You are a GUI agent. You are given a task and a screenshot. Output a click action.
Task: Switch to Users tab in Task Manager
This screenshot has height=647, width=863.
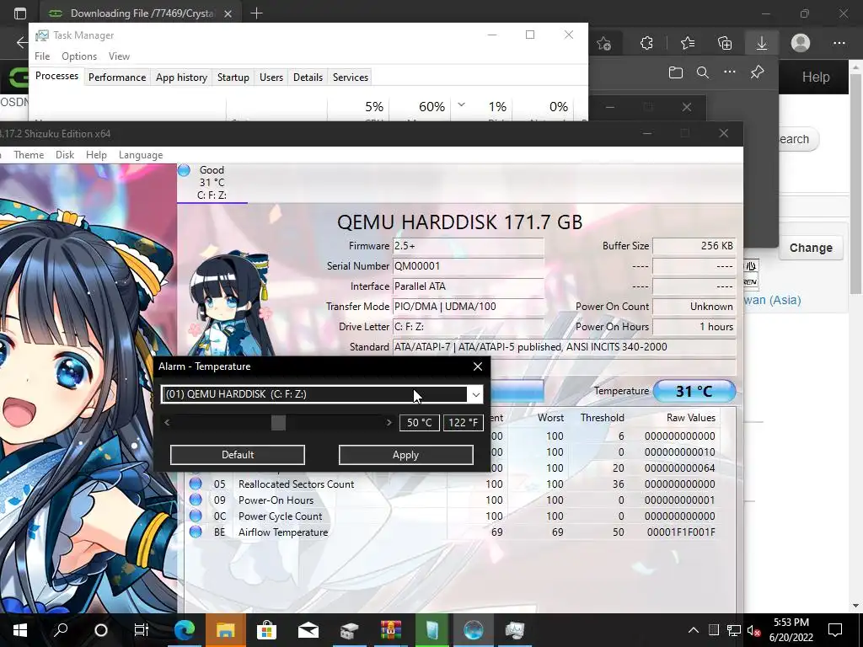271,77
